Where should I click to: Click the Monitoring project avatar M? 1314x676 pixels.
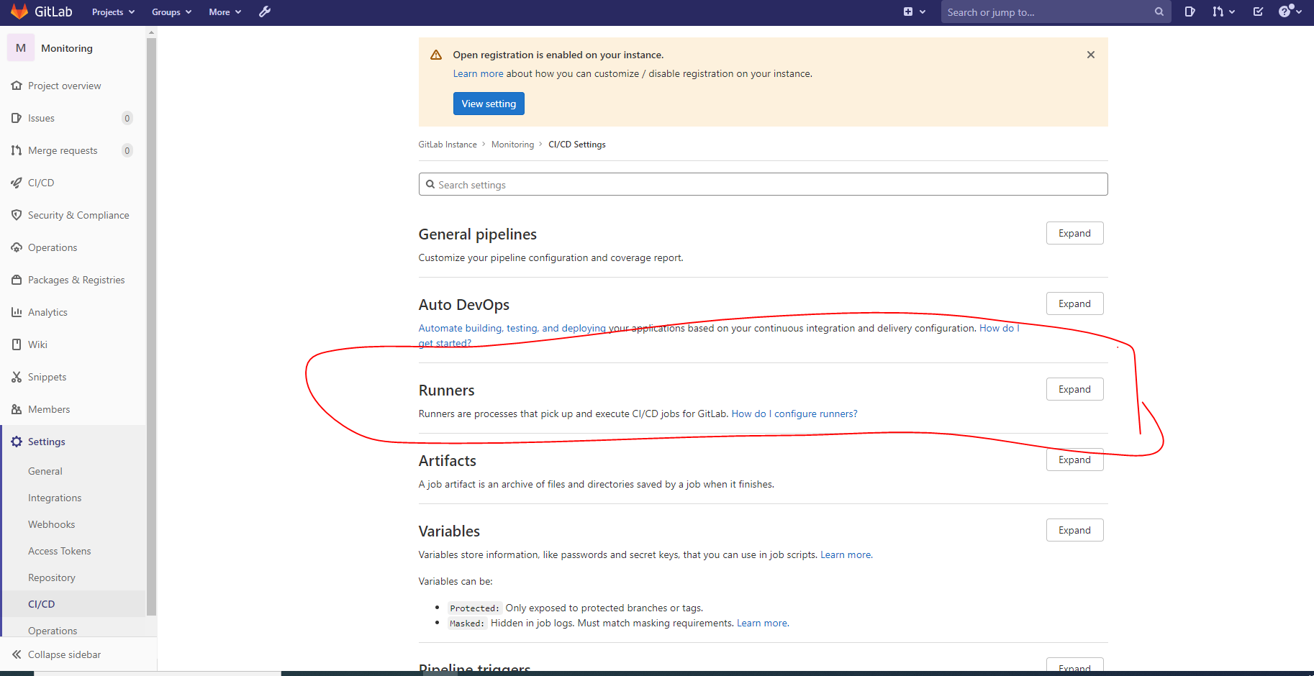point(21,47)
